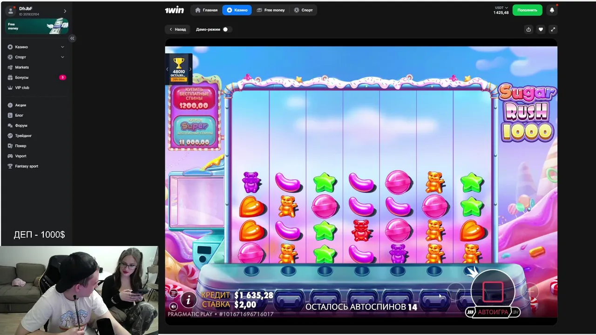596x335 pixels.
Task: Open the VIP club link
Action: click(22, 88)
